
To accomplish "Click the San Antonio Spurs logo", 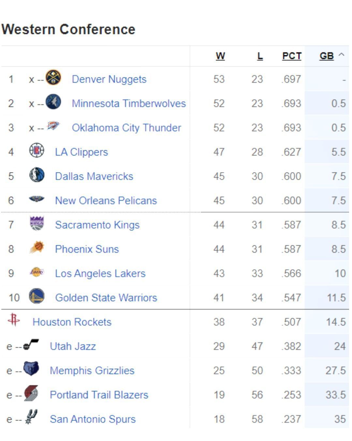I will 31,417.
